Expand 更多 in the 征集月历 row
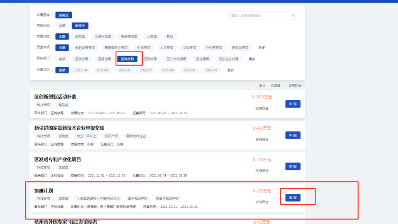Screen dimensions: 398x224 230,70
